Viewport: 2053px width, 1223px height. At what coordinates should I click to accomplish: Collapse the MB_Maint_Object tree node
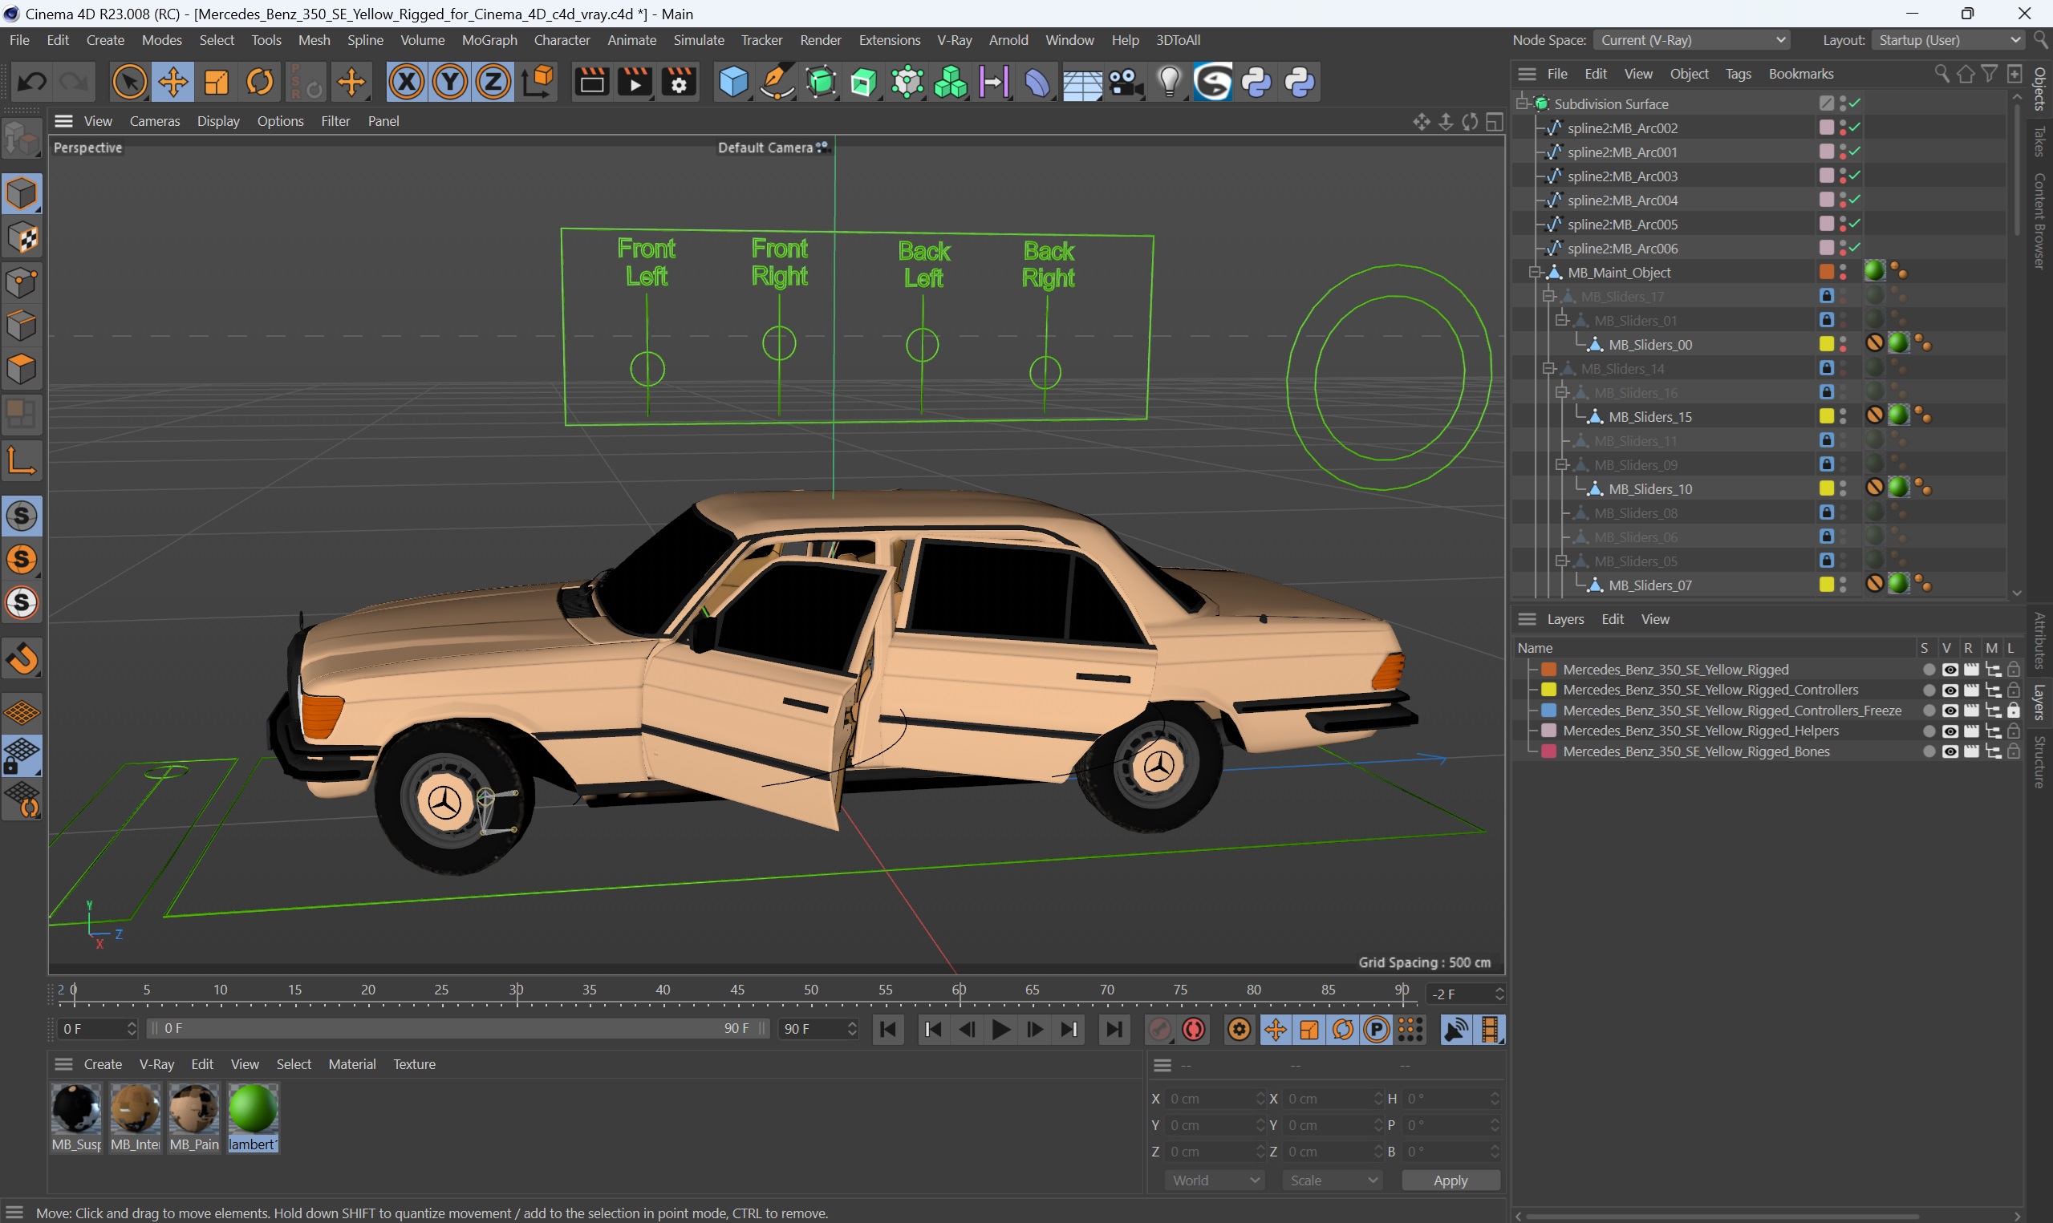pos(1536,272)
